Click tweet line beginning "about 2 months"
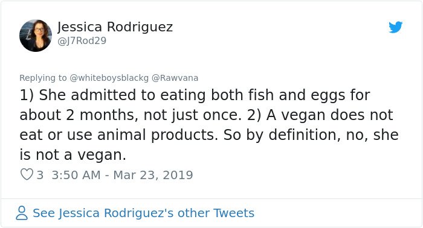This screenshot has width=423, height=228. (x=207, y=115)
